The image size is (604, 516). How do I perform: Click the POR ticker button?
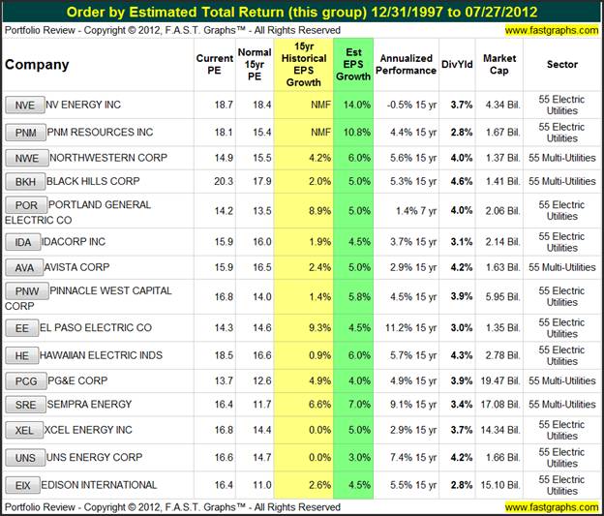(26, 205)
